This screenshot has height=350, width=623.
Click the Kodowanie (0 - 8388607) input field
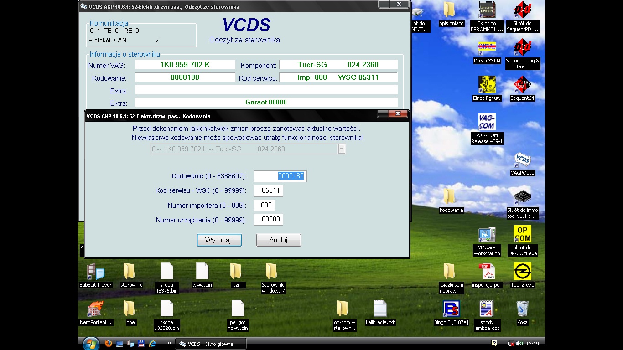[280, 176]
